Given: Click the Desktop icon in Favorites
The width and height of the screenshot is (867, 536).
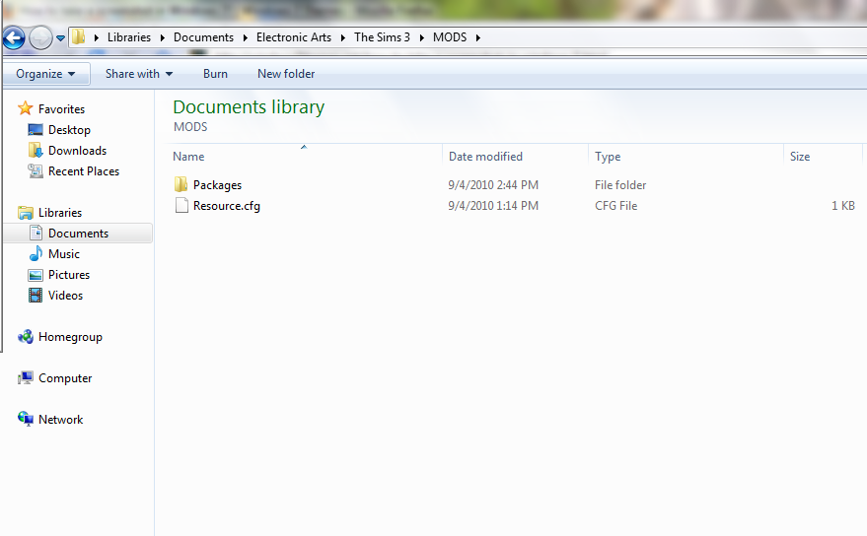Looking at the screenshot, I should tap(36, 130).
